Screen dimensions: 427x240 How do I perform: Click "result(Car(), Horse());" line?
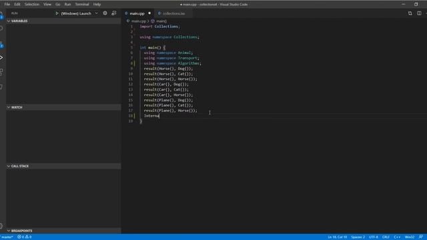pyautogui.click(x=168, y=95)
